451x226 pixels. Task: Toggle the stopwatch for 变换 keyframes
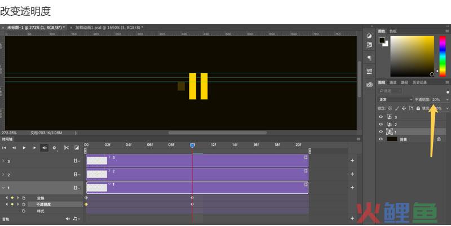(24, 198)
